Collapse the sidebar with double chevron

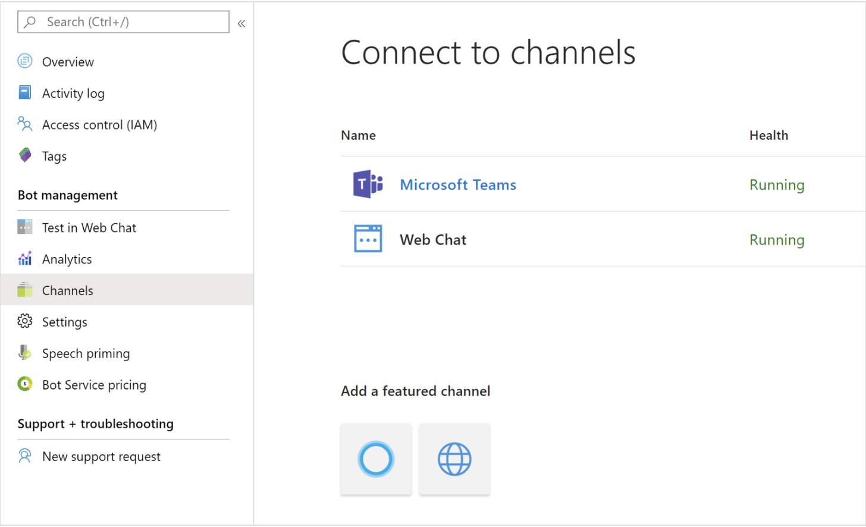pyautogui.click(x=241, y=23)
